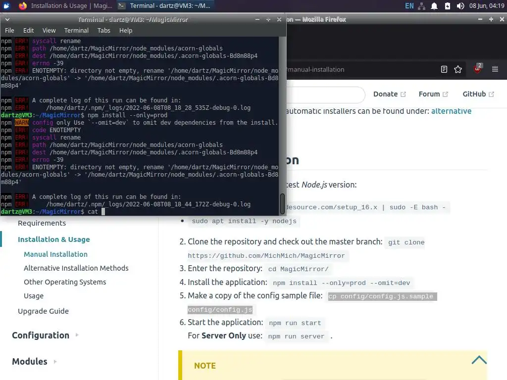Click the highlighted config/config.js code
This screenshot has height=380, width=507.
point(220,310)
